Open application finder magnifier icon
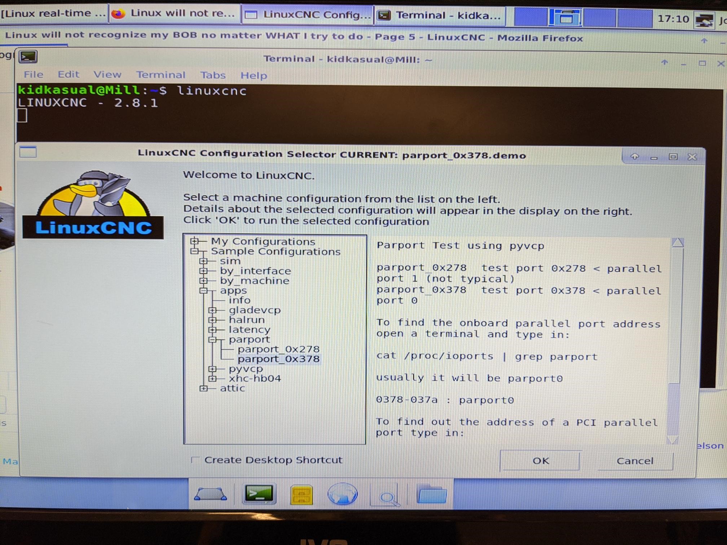The width and height of the screenshot is (727, 545). 388,496
